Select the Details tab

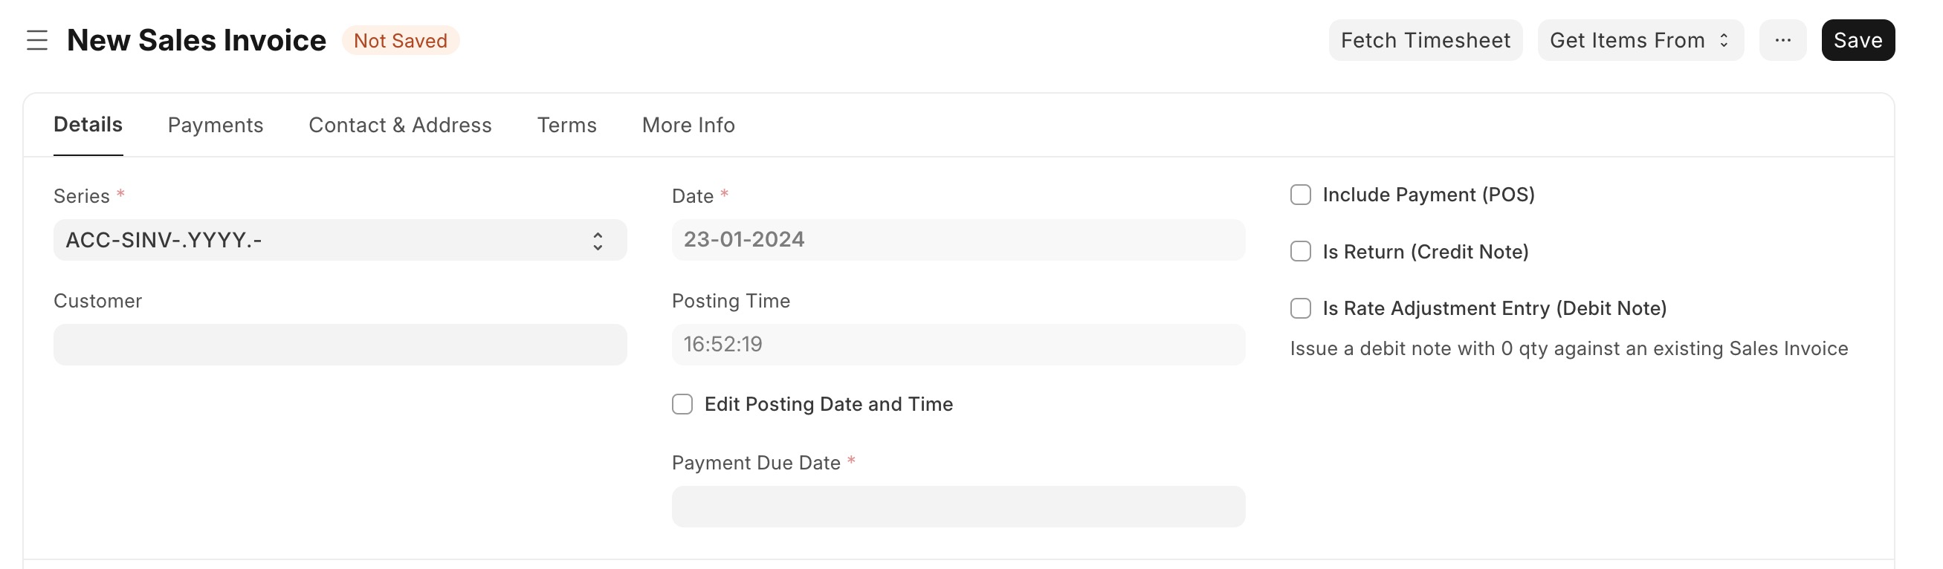coord(88,125)
